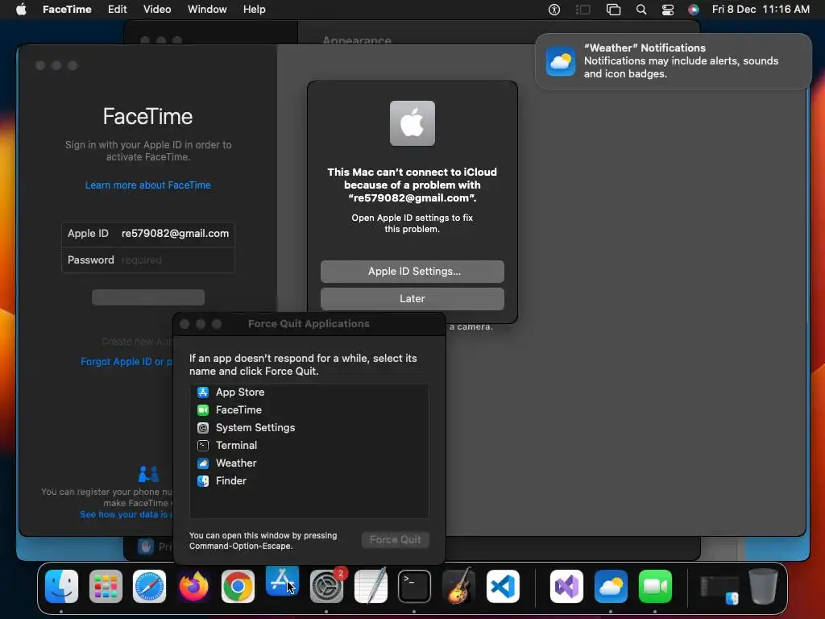Open the Edit menu
The width and height of the screenshot is (825, 619).
click(117, 10)
